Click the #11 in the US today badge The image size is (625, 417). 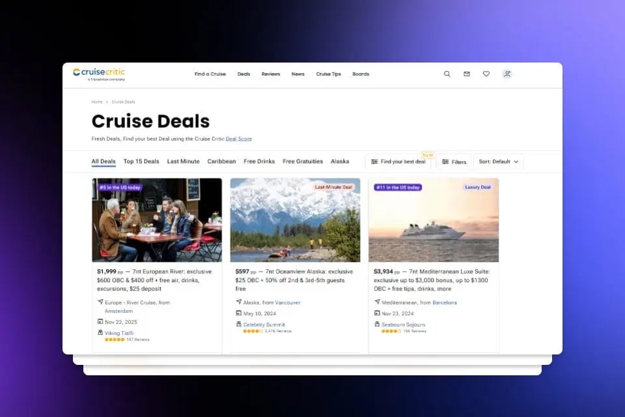398,187
